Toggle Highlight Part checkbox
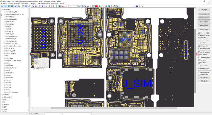Viewport: 212px width, 115px height. [x=199, y=69]
